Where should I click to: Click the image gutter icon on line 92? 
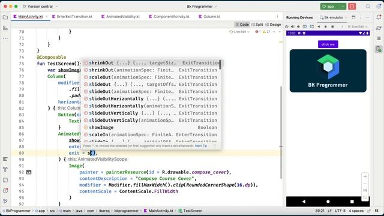click(x=29, y=172)
